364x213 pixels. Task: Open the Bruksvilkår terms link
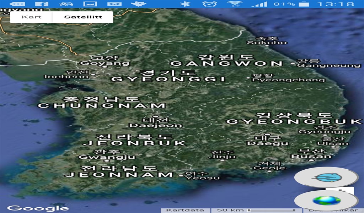(334, 209)
